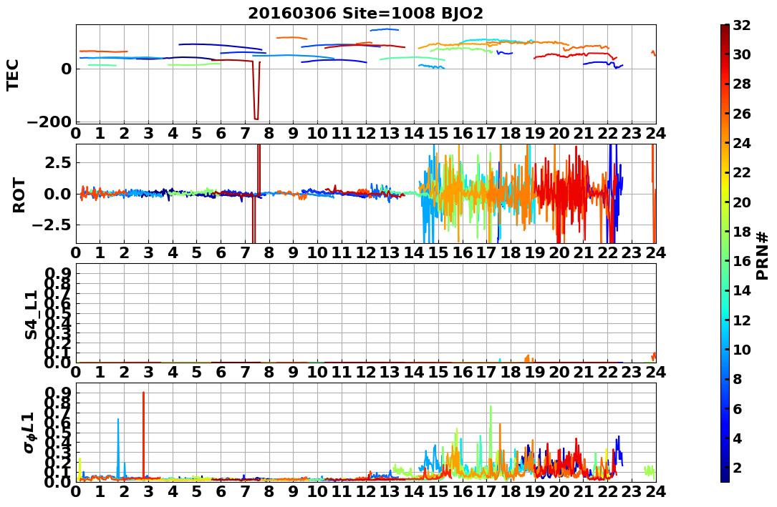Click colorbar tick value 2
Image resolution: width=777 pixels, height=507 pixels.
739,468
